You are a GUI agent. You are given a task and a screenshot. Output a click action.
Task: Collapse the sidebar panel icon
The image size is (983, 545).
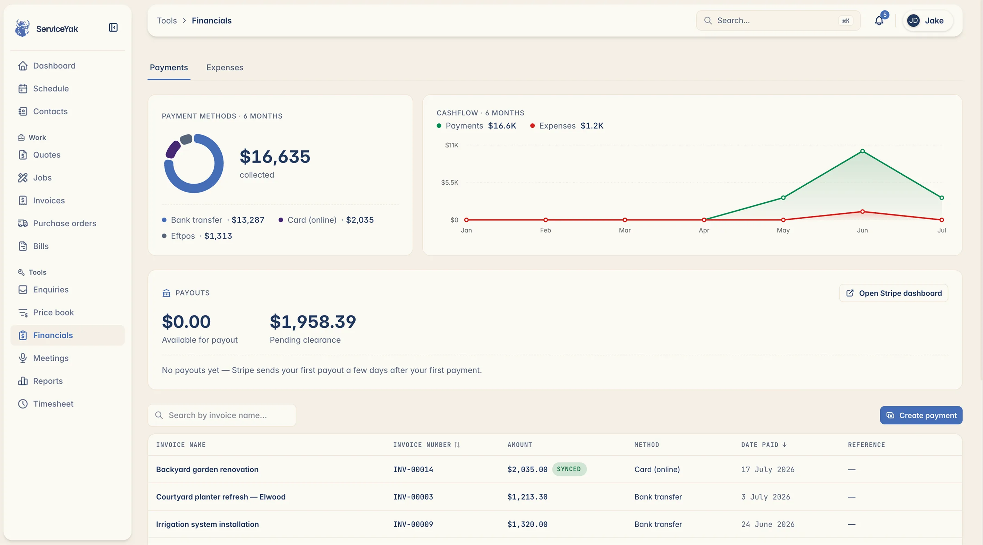pyautogui.click(x=113, y=27)
